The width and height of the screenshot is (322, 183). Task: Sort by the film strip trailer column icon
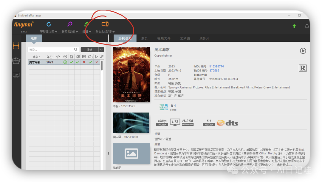point(84,57)
